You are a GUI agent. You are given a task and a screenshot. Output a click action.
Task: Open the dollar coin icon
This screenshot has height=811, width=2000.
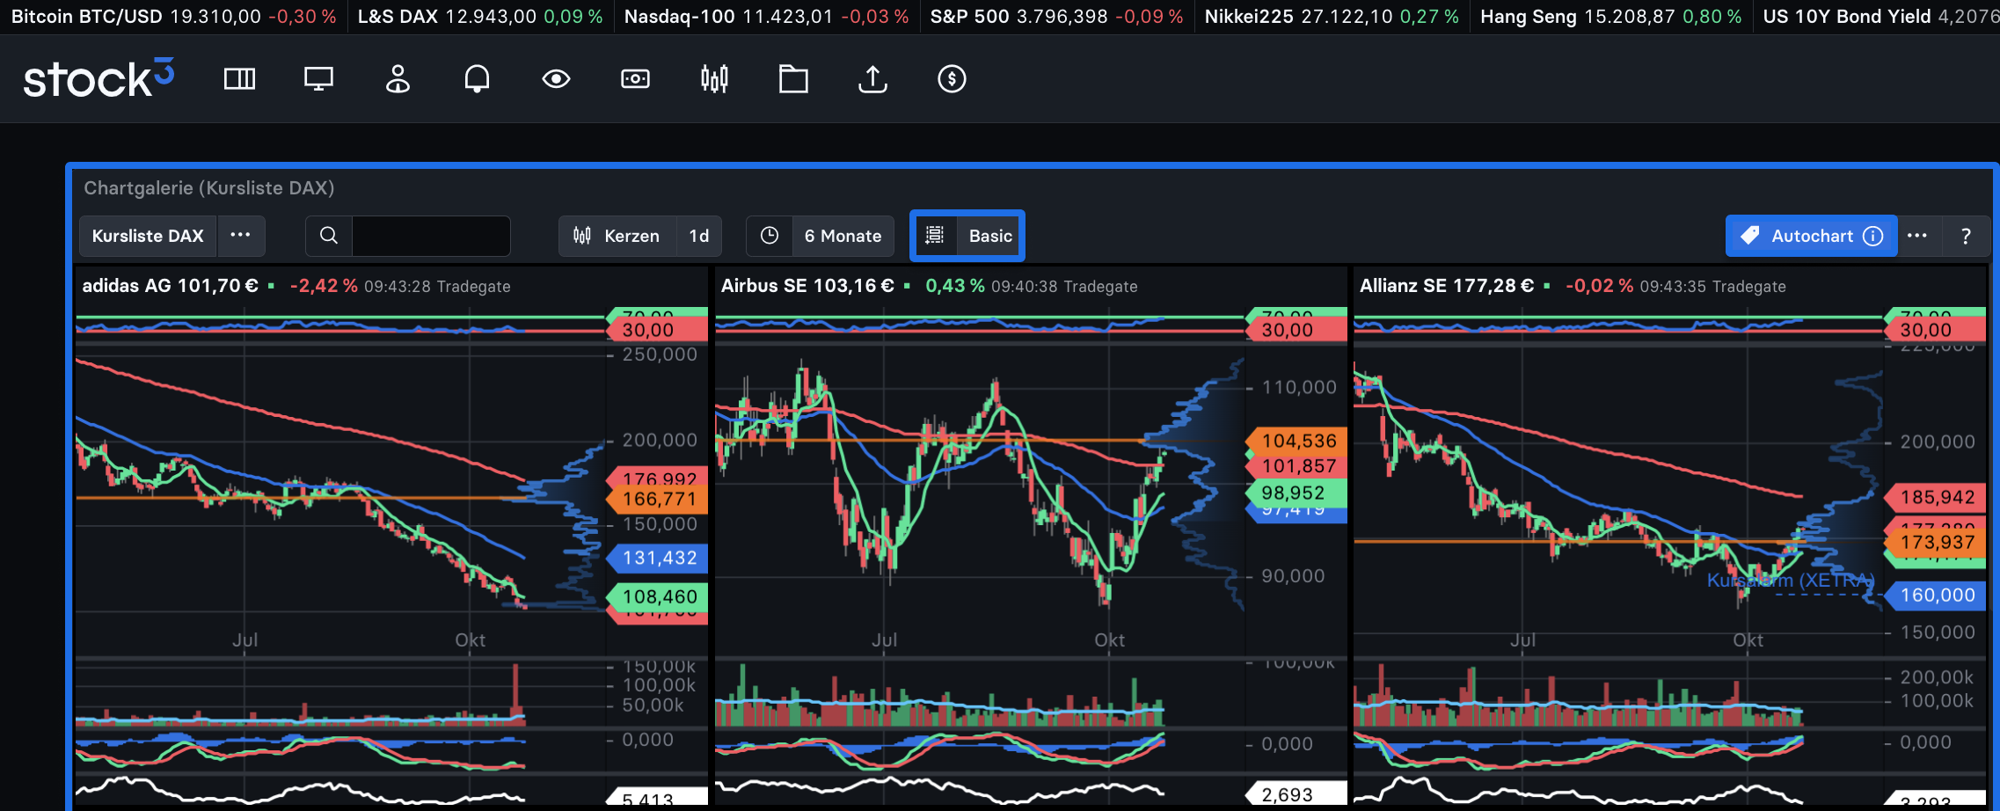tap(952, 79)
